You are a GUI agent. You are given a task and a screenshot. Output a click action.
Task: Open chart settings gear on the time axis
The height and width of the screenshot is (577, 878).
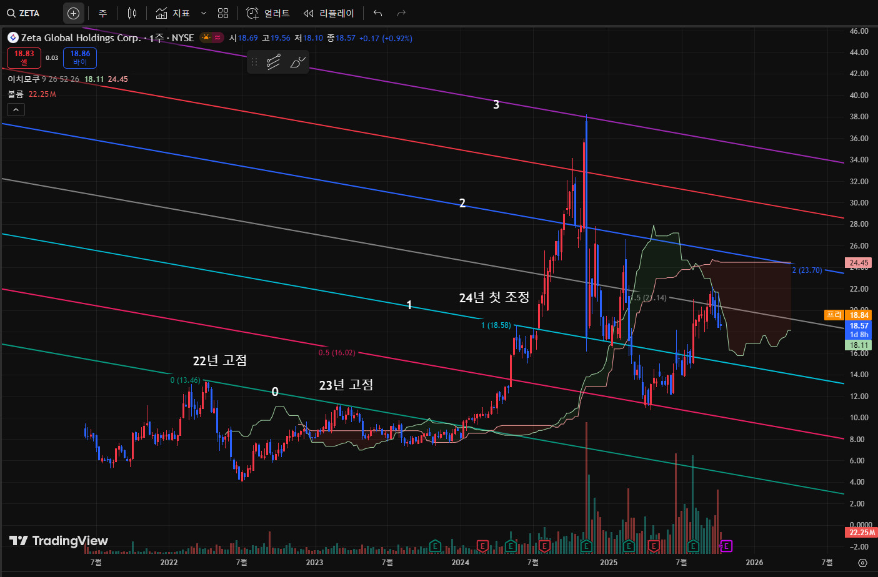pos(862,563)
